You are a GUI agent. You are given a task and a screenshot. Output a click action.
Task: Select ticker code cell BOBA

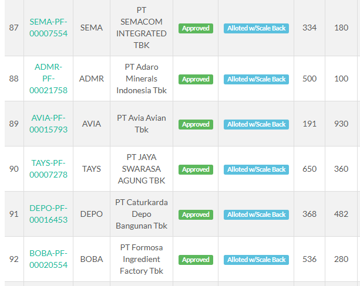click(x=92, y=259)
